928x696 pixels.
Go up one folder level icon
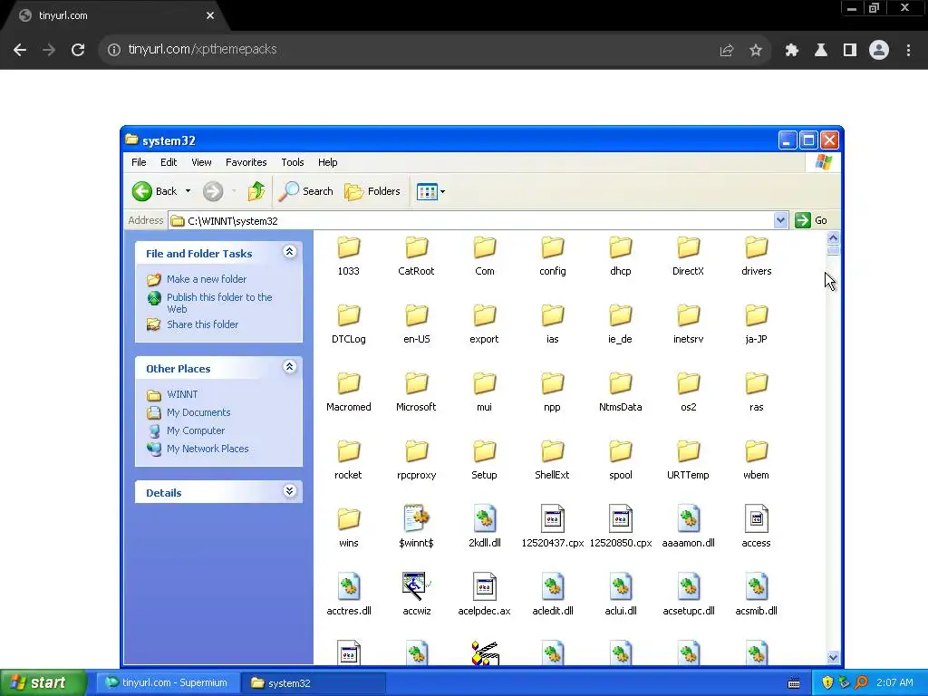[256, 191]
